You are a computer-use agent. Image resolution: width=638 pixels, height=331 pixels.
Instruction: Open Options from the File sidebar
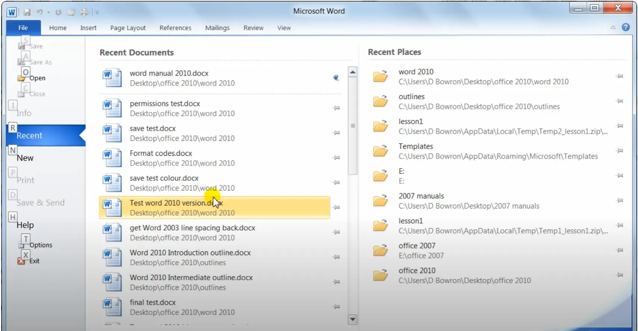point(41,245)
